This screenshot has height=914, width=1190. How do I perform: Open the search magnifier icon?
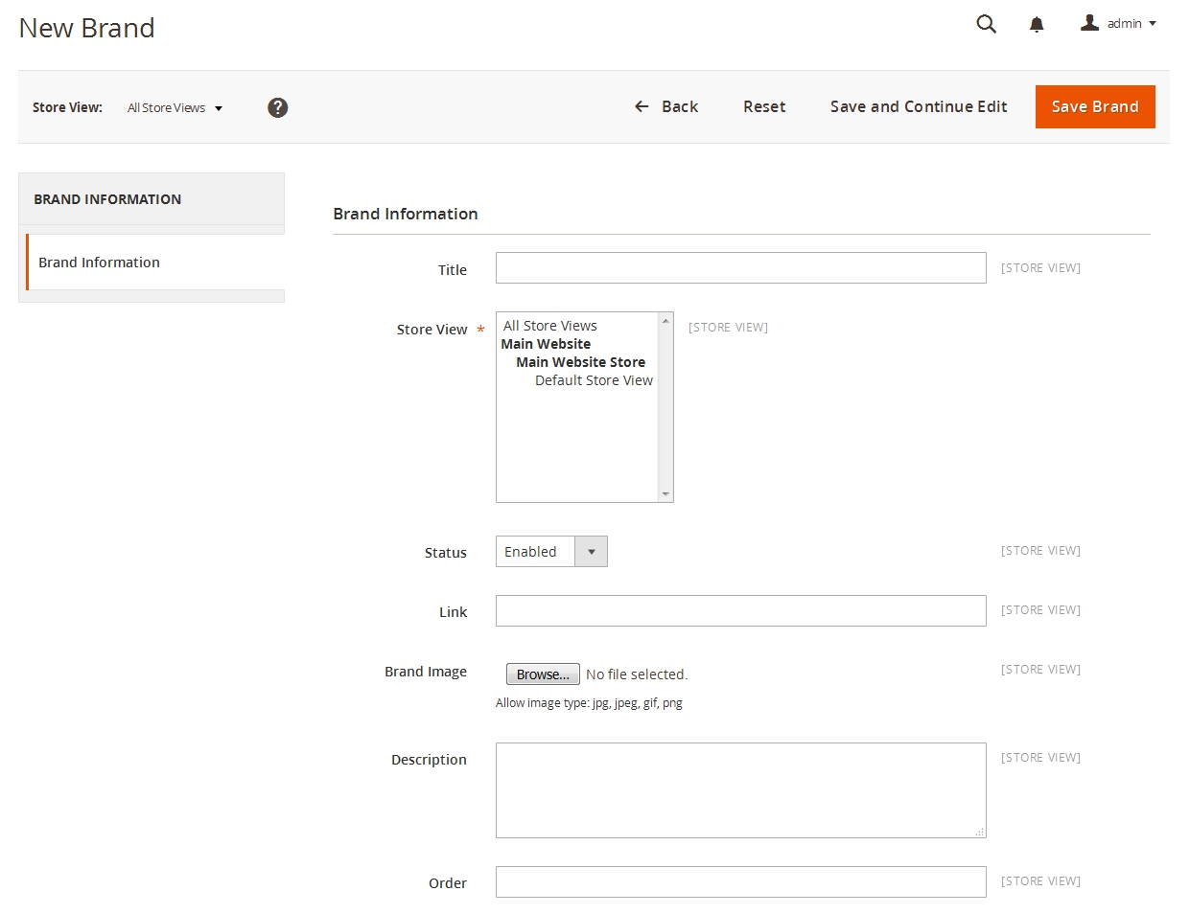tap(986, 24)
